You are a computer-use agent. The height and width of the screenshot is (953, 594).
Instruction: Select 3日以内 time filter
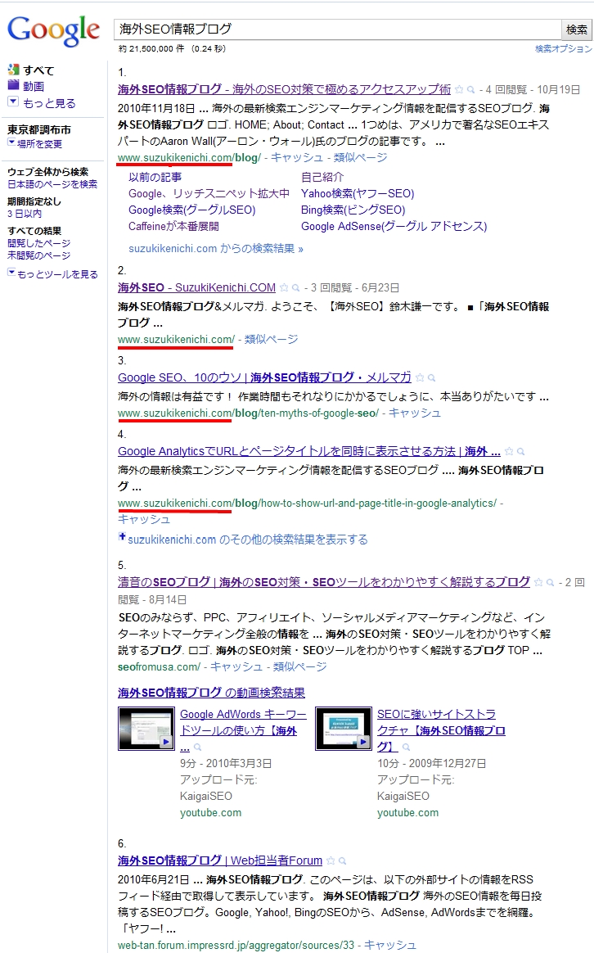(x=25, y=214)
